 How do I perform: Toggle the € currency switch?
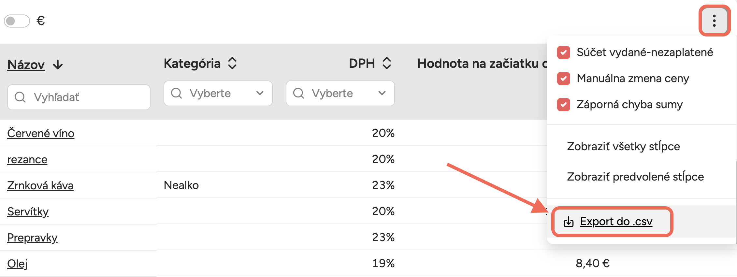click(17, 21)
